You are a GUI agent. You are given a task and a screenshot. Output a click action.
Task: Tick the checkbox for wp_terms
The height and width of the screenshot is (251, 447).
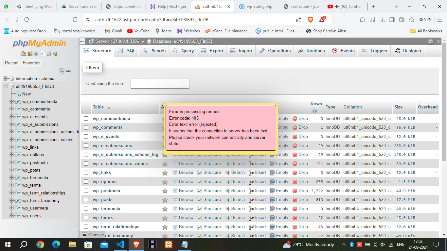coord(86,218)
